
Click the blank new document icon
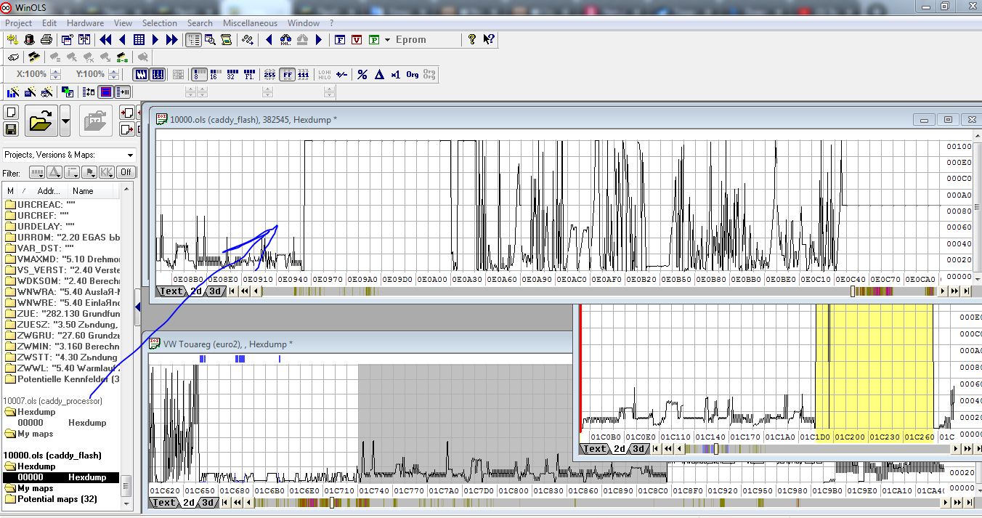11,113
